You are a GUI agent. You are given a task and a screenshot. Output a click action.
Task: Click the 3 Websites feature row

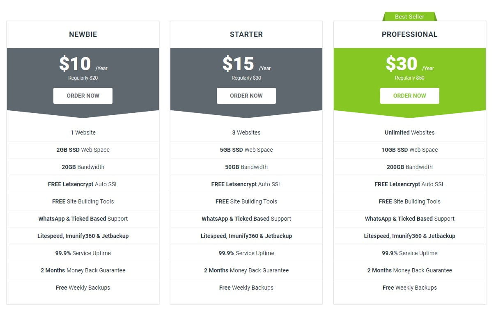click(246, 133)
